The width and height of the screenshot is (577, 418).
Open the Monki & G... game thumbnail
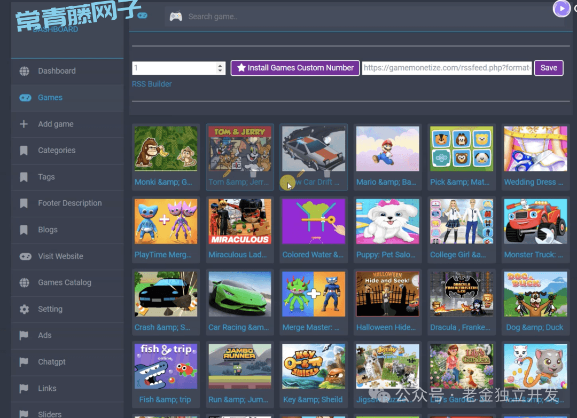tap(166, 149)
